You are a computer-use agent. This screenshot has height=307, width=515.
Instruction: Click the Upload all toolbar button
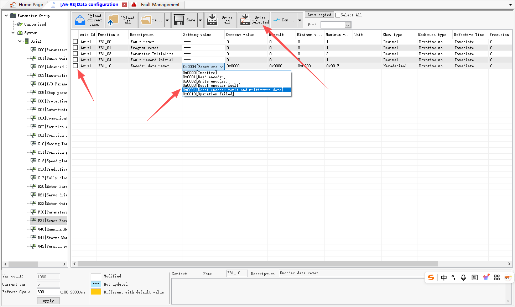[121, 20]
